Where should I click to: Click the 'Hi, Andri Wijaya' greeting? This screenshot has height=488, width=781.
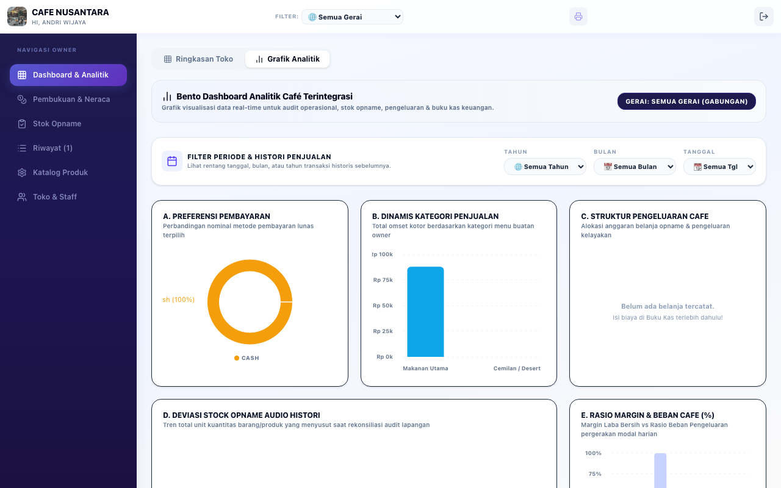pyautogui.click(x=59, y=23)
